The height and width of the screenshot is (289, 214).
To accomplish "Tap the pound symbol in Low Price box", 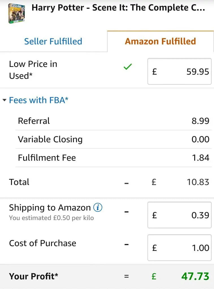I will [155, 71].
